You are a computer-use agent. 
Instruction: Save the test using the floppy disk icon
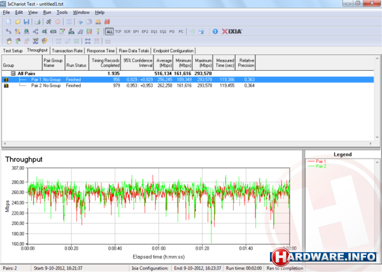[x=27, y=22]
